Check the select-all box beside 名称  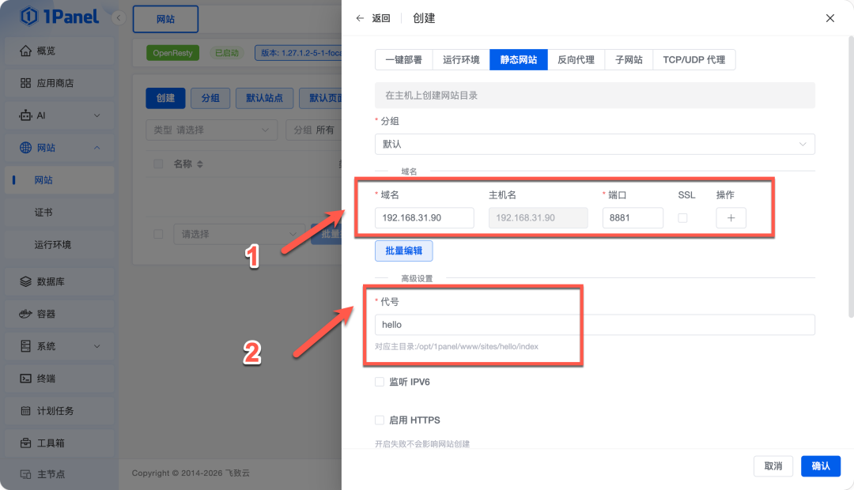pos(158,164)
